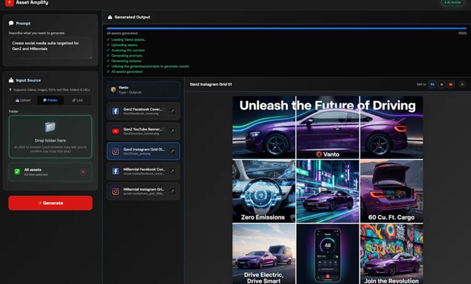Click the 'Analyzing the content' log line

point(128,51)
